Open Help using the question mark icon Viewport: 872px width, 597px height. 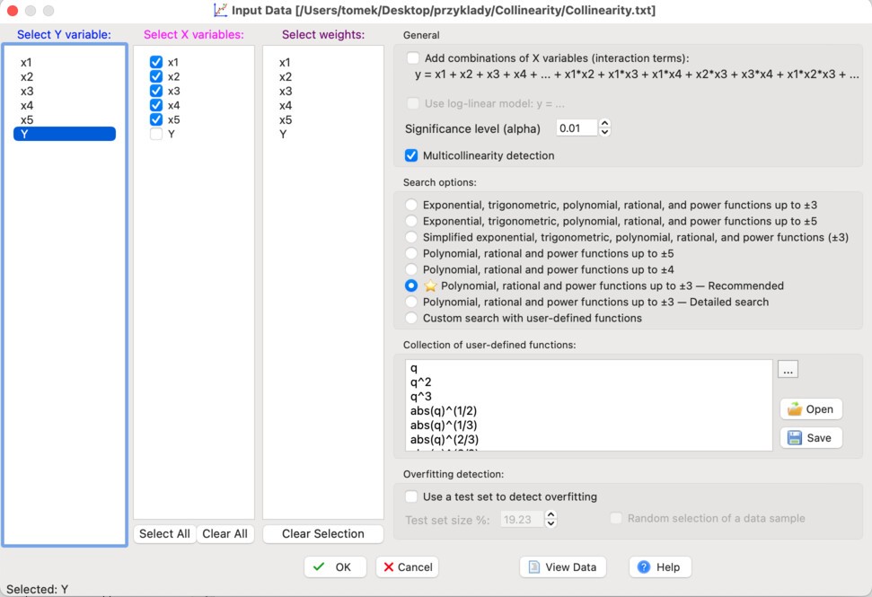coord(646,566)
